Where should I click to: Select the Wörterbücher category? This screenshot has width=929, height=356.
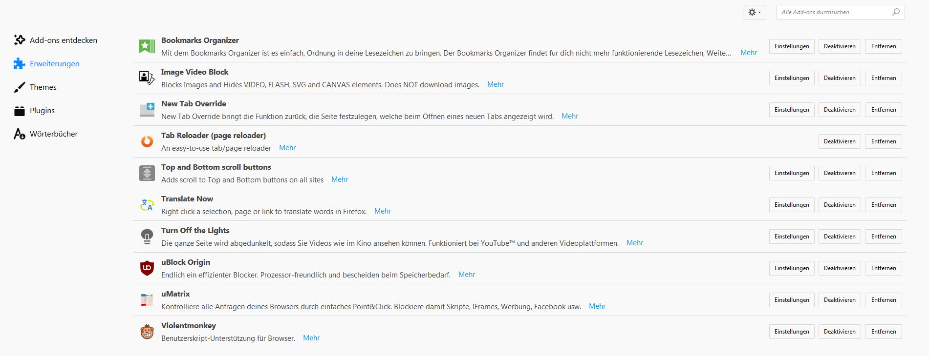(x=53, y=134)
